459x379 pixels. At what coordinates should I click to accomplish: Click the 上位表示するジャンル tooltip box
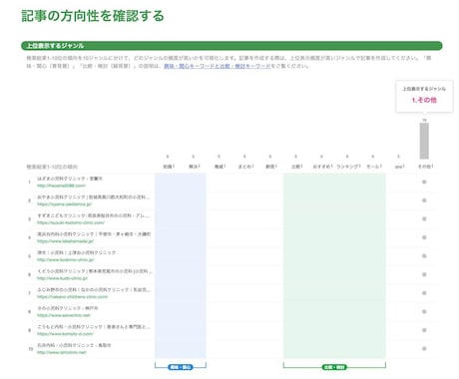point(424,96)
